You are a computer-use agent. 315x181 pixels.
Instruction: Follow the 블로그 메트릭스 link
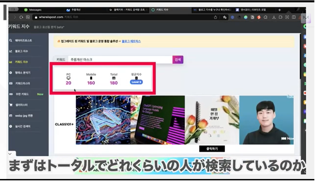pyautogui.click(x=131, y=41)
